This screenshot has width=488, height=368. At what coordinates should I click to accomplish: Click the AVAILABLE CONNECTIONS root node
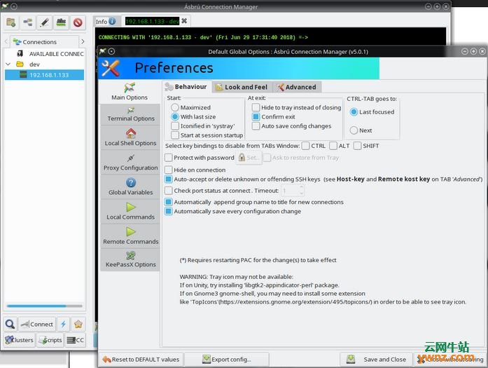pos(56,54)
